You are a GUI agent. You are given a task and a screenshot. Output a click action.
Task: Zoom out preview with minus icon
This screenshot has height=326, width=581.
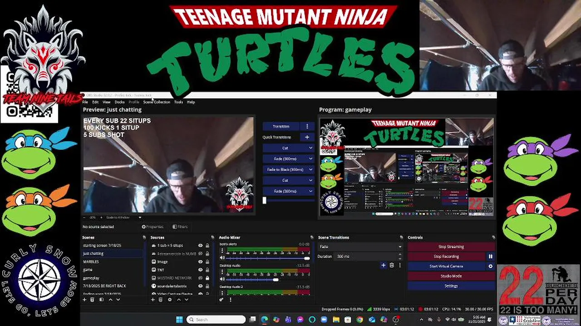pos(85,217)
